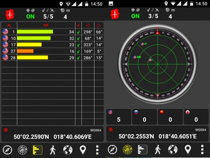
Task: Select the highlighted radar tab in right screen
Action: [128, 150]
